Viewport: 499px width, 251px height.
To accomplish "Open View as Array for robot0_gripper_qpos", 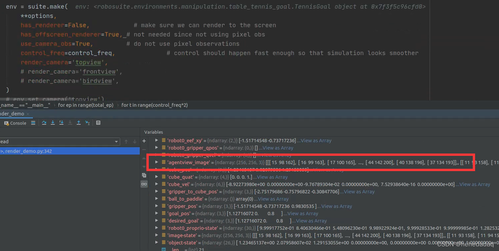I will [278, 148].
